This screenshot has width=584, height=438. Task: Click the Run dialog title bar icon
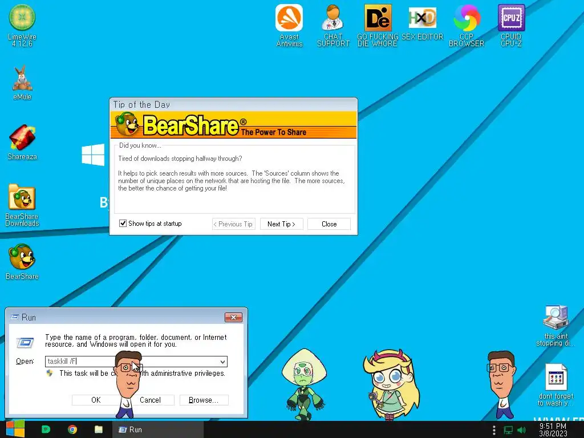coord(15,317)
